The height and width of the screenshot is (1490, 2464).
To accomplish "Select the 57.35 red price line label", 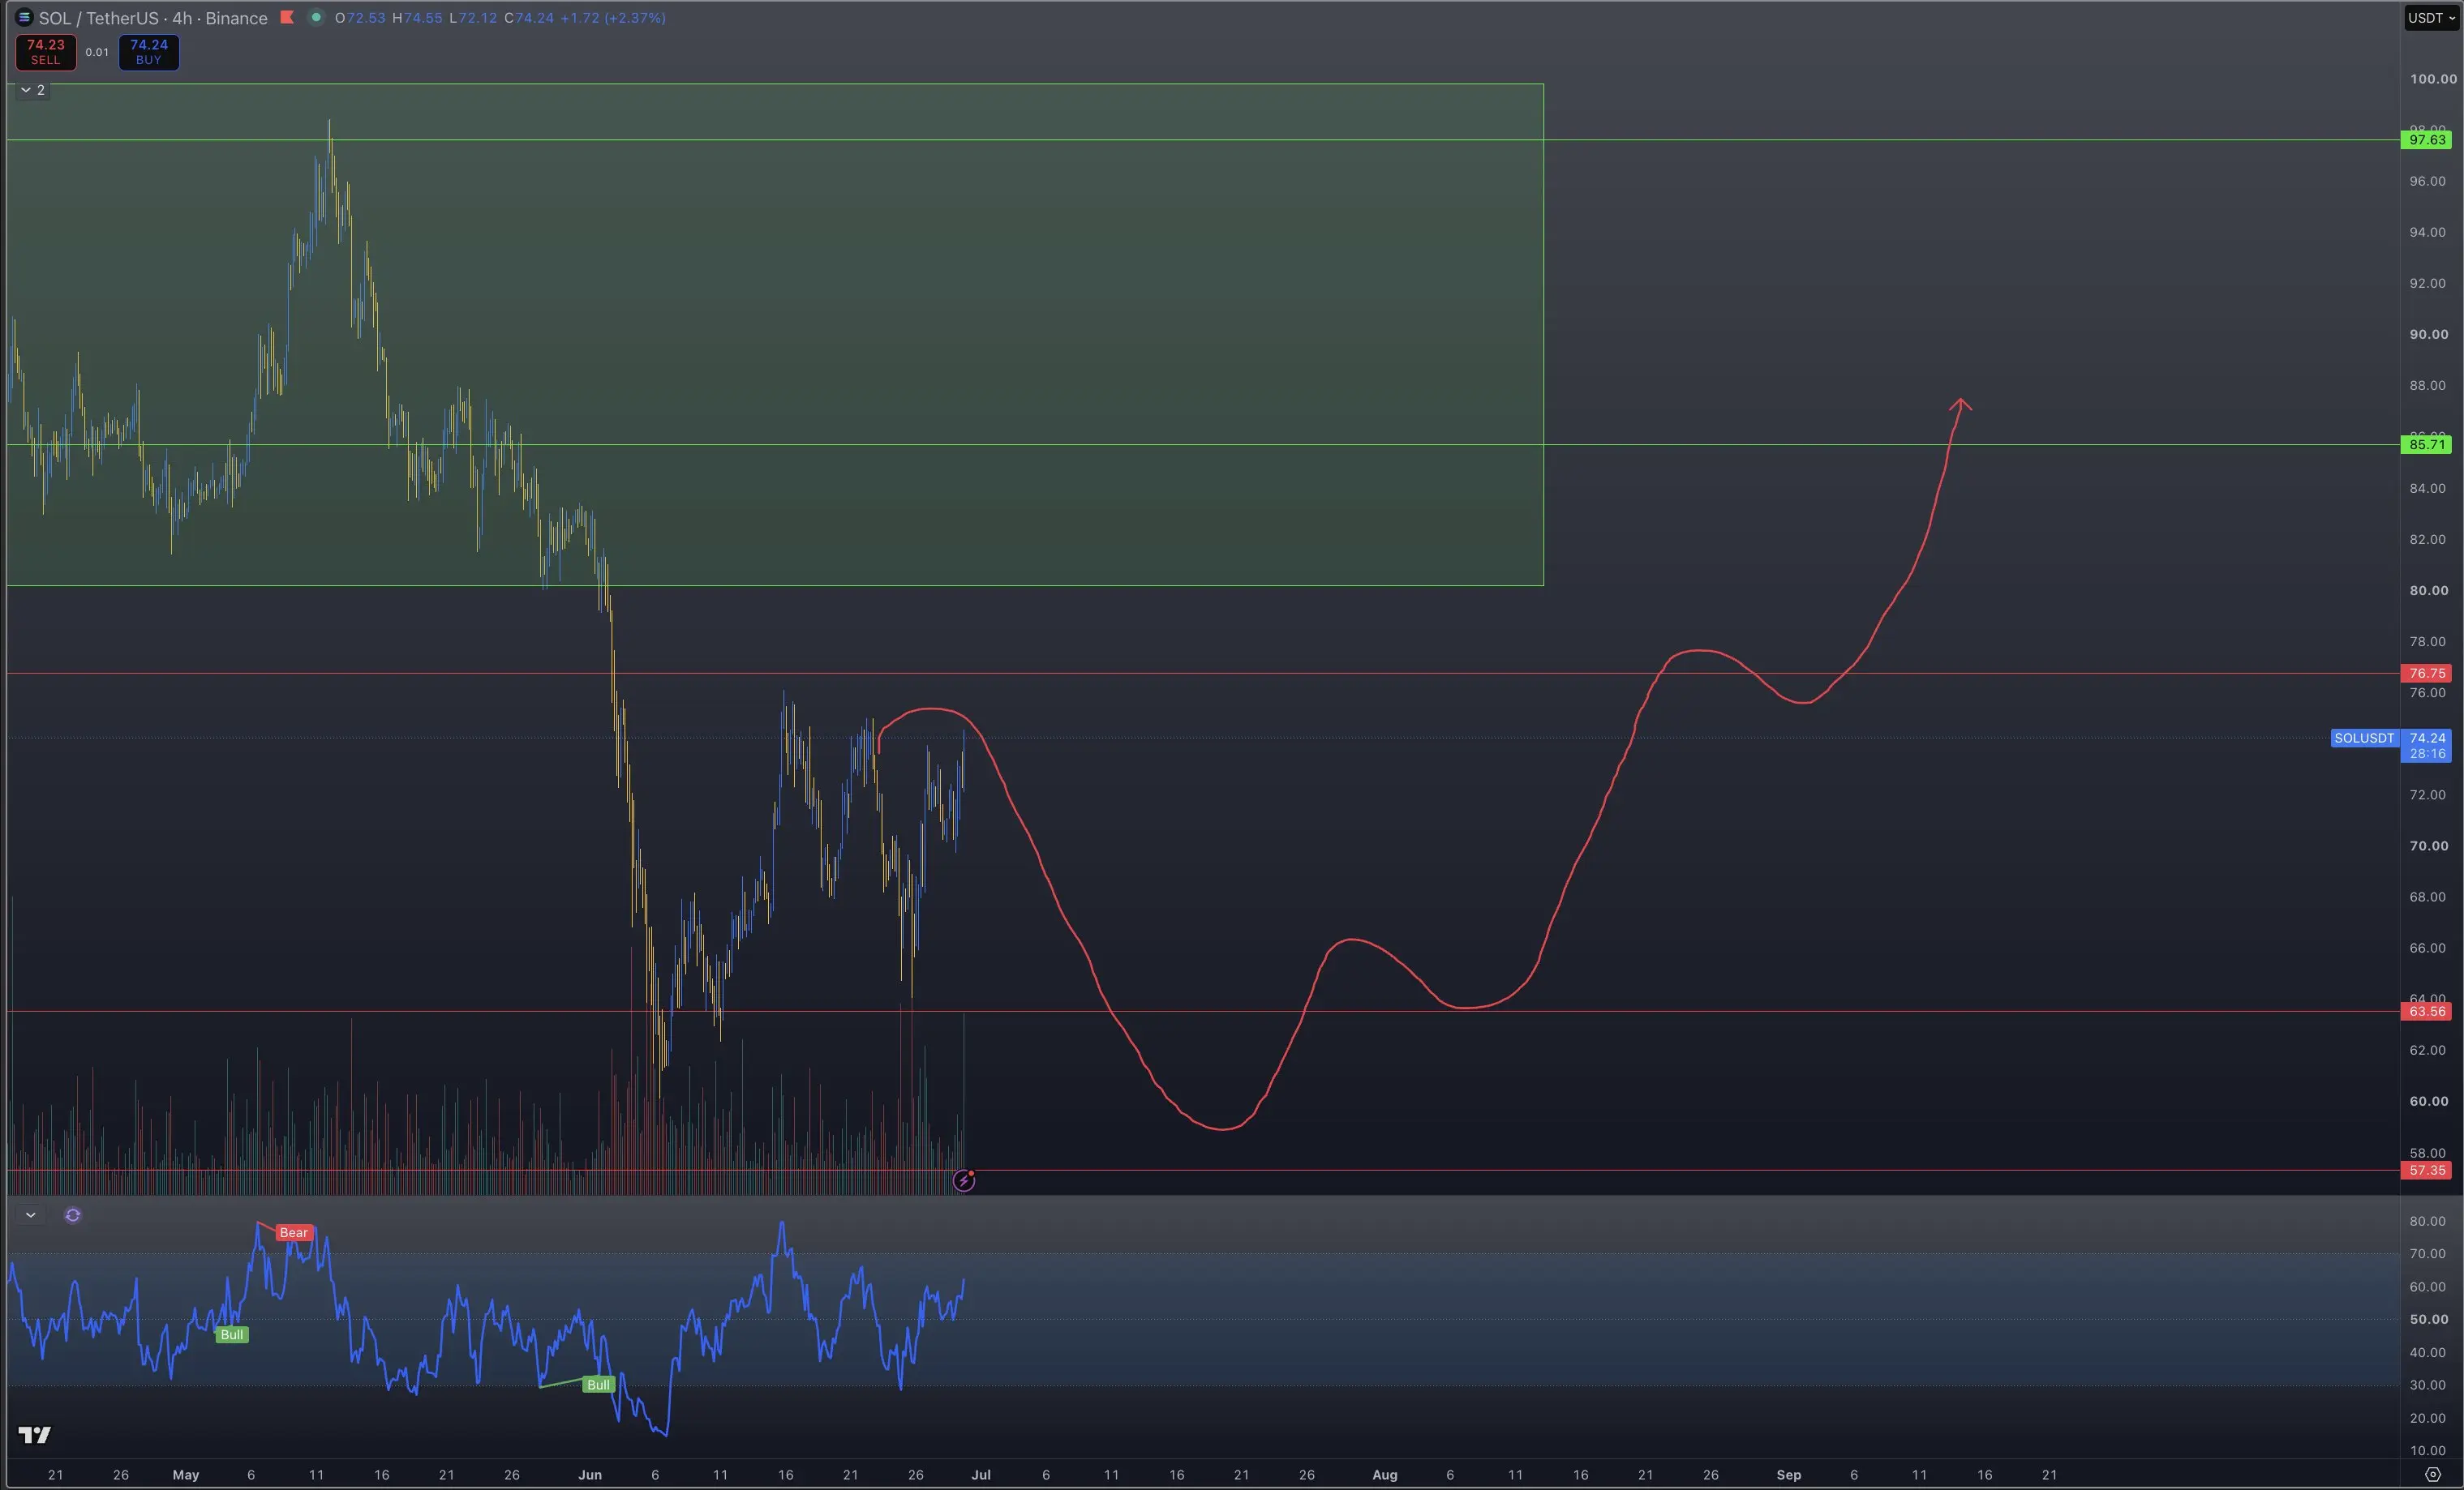I will (2427, 1171).
